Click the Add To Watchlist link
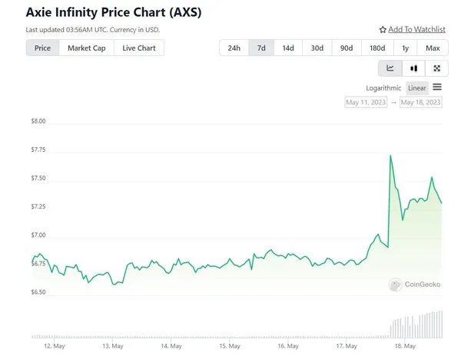Screen dimensions: 461x362 416,30
